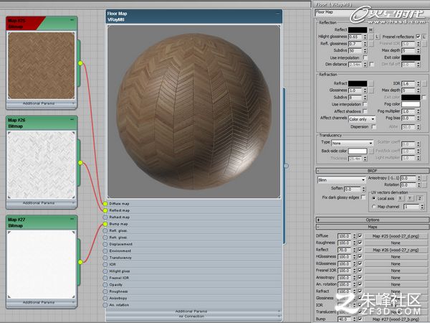Click Map #26 bitmap output socket
Screen dimensions: 430x323
pos(80,163)
